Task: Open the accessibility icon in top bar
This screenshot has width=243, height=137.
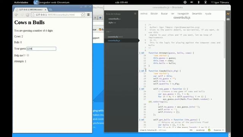Action: click(185, 2)
